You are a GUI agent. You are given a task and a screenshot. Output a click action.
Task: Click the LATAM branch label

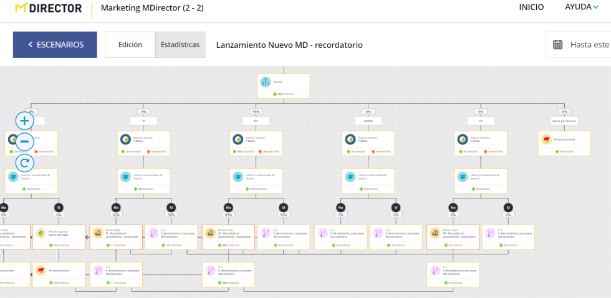[x=368, y=121]
